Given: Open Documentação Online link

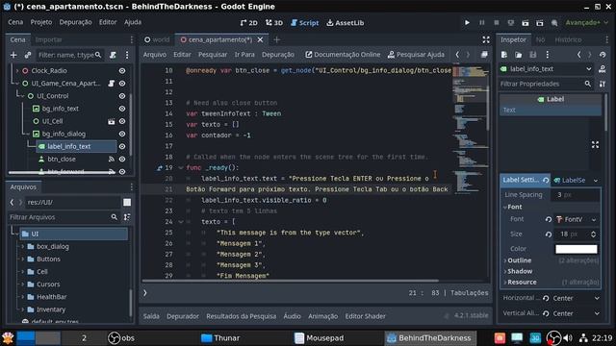Looking at the screenshot, I should point(343,55).
